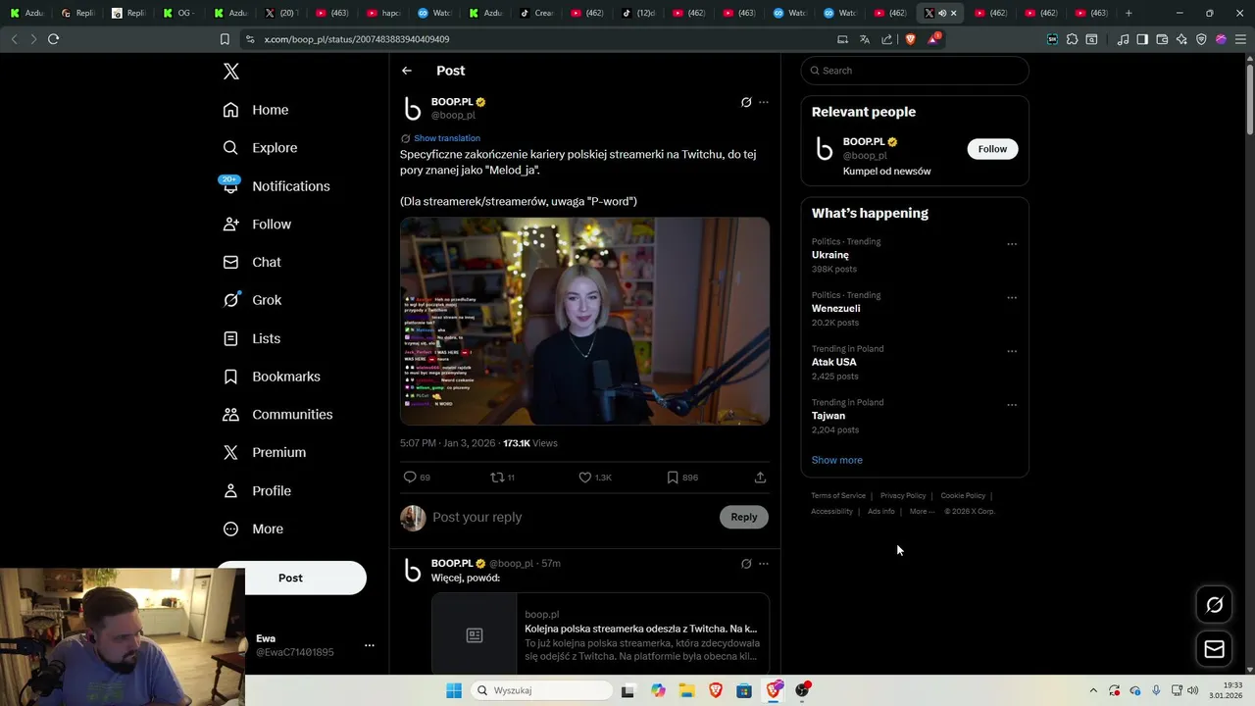This screenshot has width=1255, height=706.
Task: Open the browser extensions puzzle icon
Action: (1073, 39)
